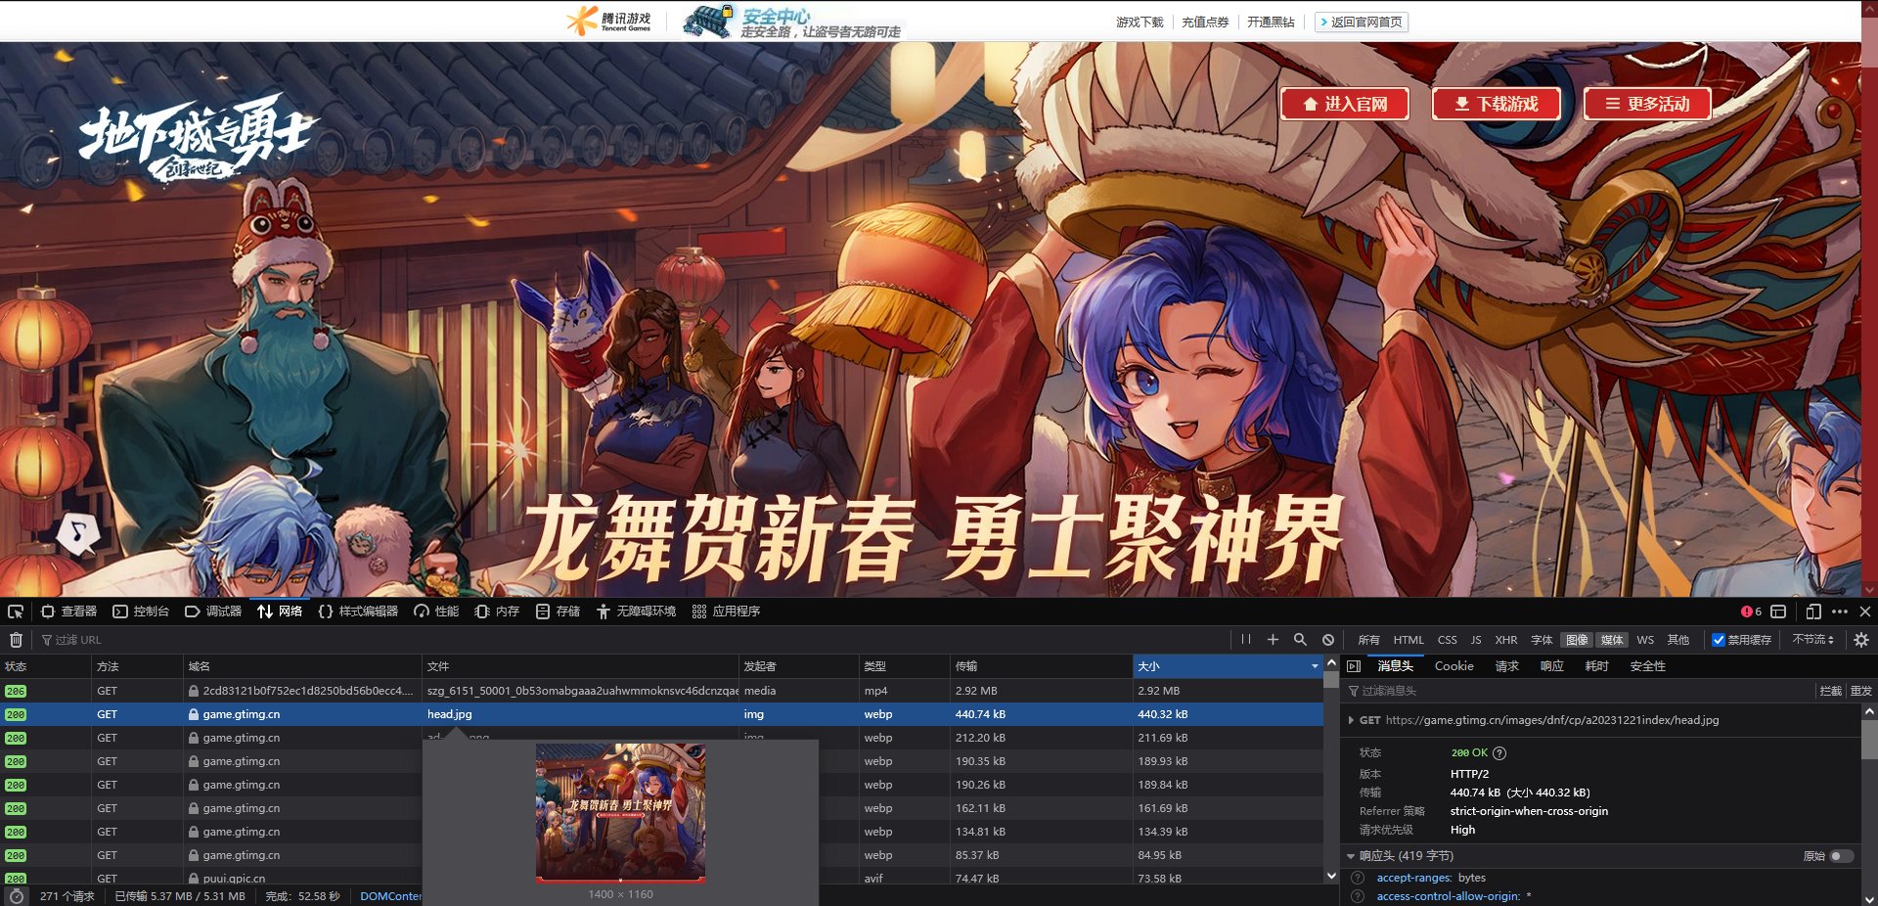Toggle the JS request filter
This screenshot has width=1878, height=906.
[1476, 640]
